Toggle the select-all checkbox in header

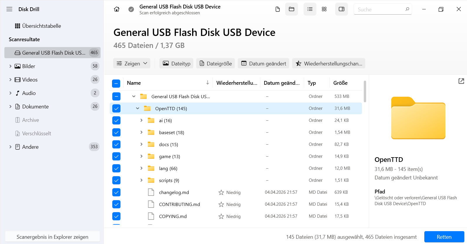pyautogui.click(x=116, y=84)
